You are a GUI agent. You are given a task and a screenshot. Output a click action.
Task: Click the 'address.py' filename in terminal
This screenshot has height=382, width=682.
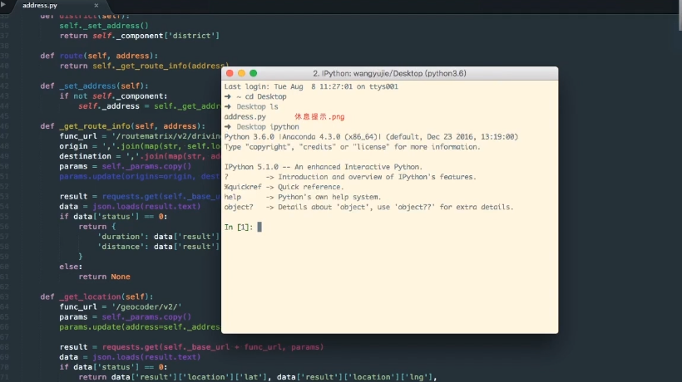click(x=245, y=117)
